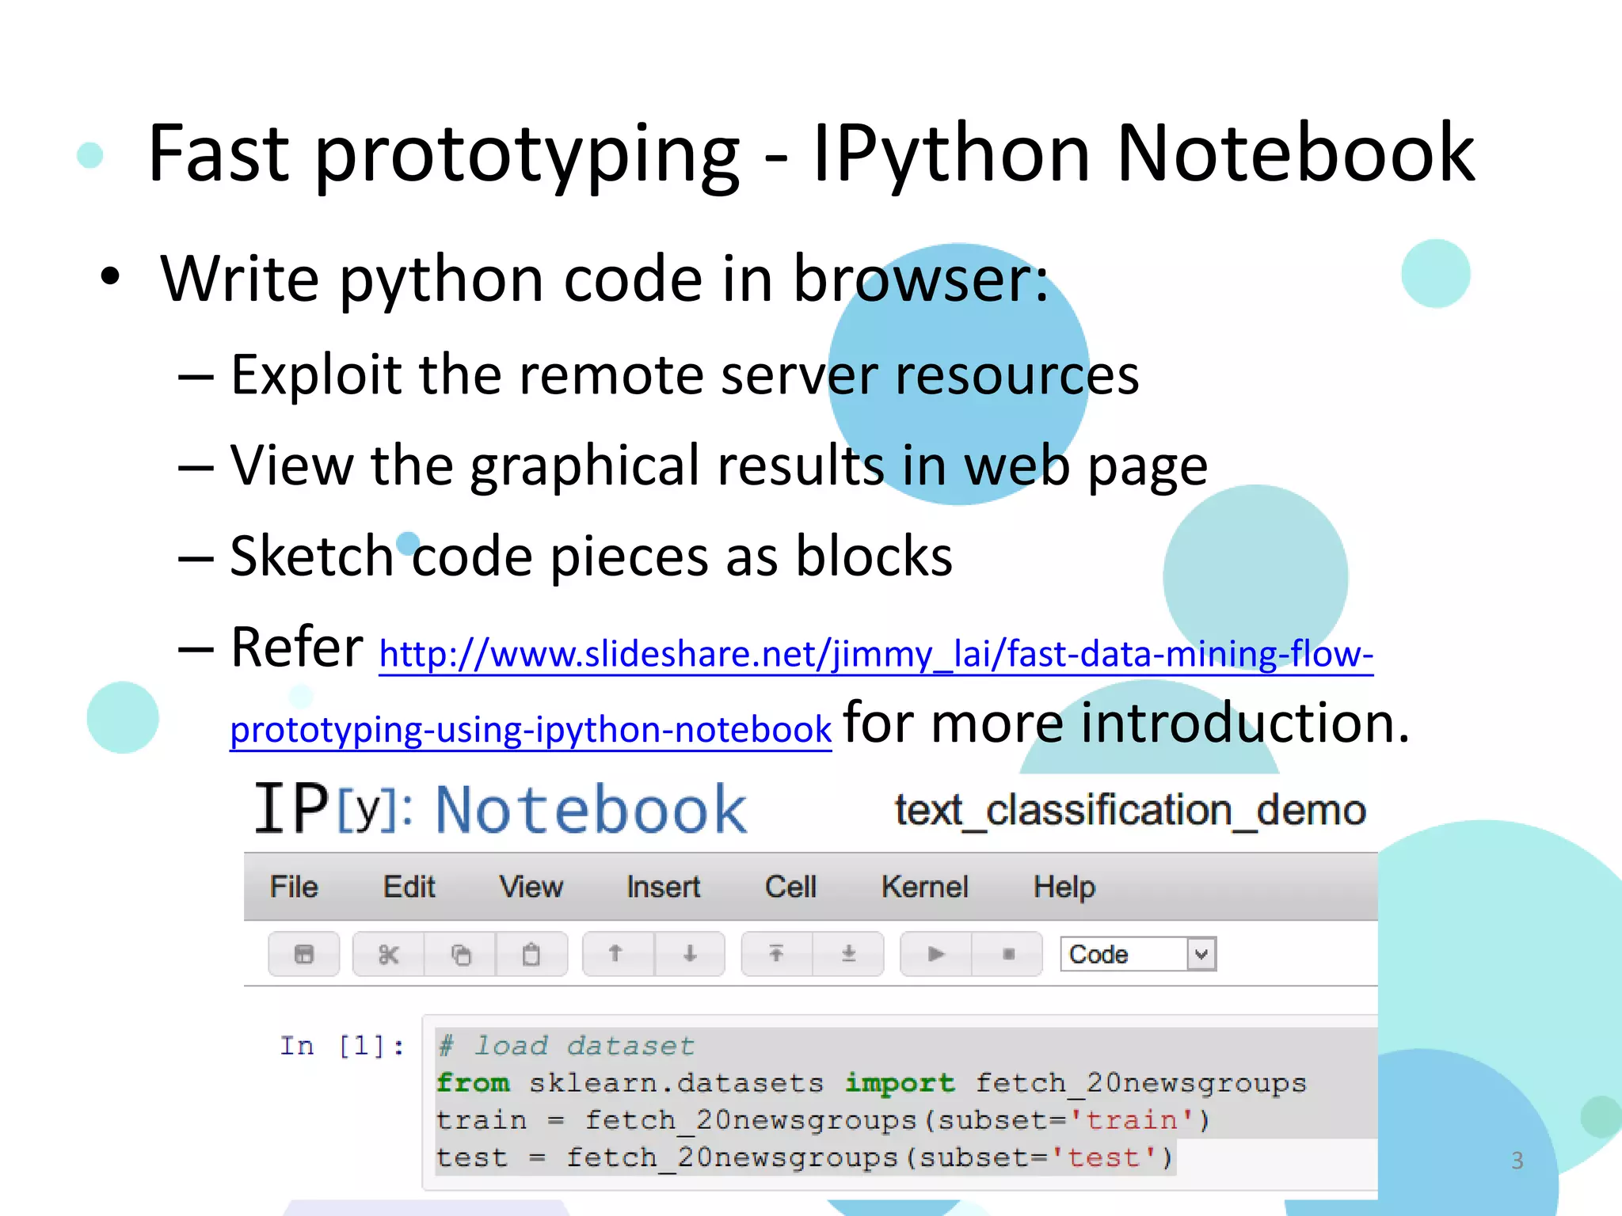
Task: Open the Insert menu
Action: (x=662, y=887)
